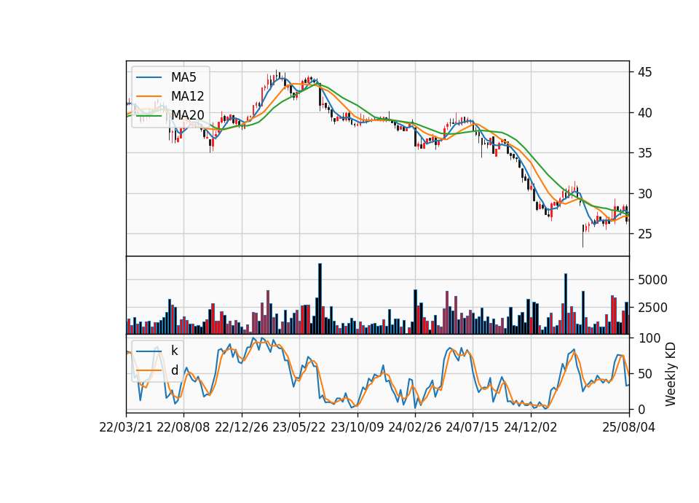This screenshot has height=503, width=699.
Task: Click the MA5 legend label
Action: pyautogui.click(x=183, y=77)
